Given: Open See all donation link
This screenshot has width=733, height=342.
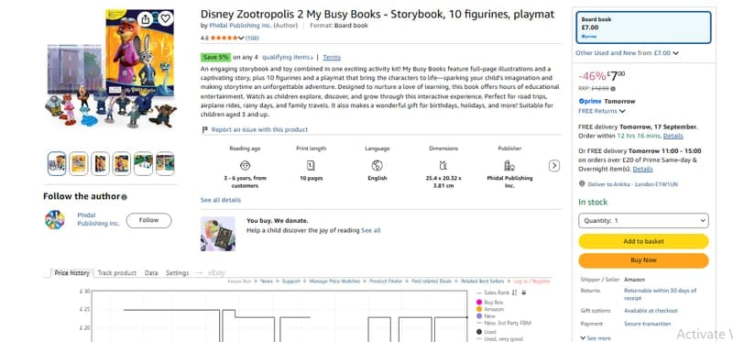Looking at the screenshot, I should pos(371,230).
